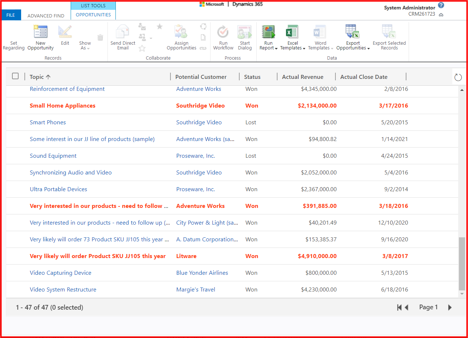Go to the first page of records
468x338 pixels.
400,307
